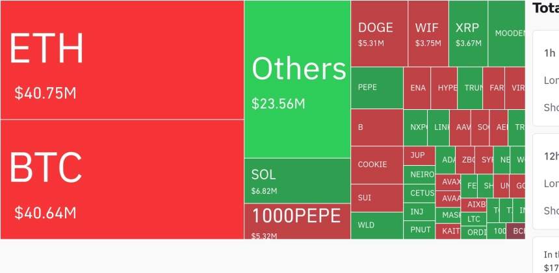Image resolution: width=559 pixels, height=273 pixels.
Task: Click the WLD tile
Action: click(x=377, y=226)
